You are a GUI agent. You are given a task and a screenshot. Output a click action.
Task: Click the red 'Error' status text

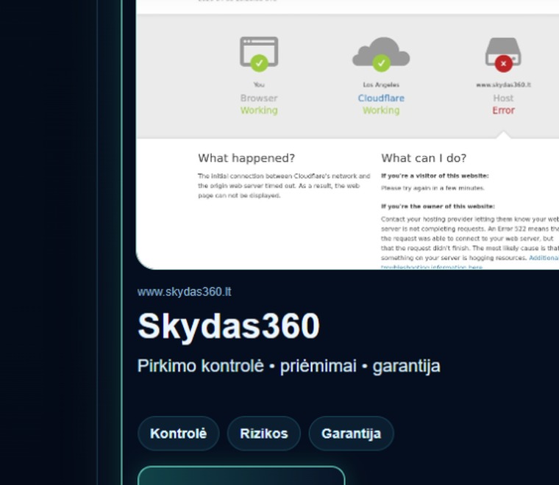point(503,110)
